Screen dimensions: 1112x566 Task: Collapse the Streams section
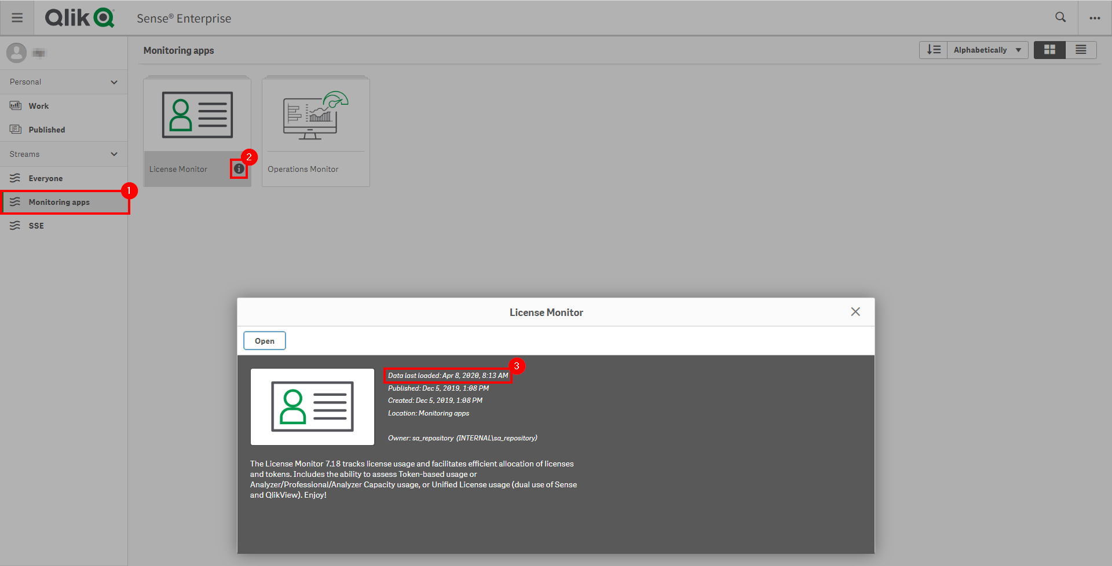[114, 153]
